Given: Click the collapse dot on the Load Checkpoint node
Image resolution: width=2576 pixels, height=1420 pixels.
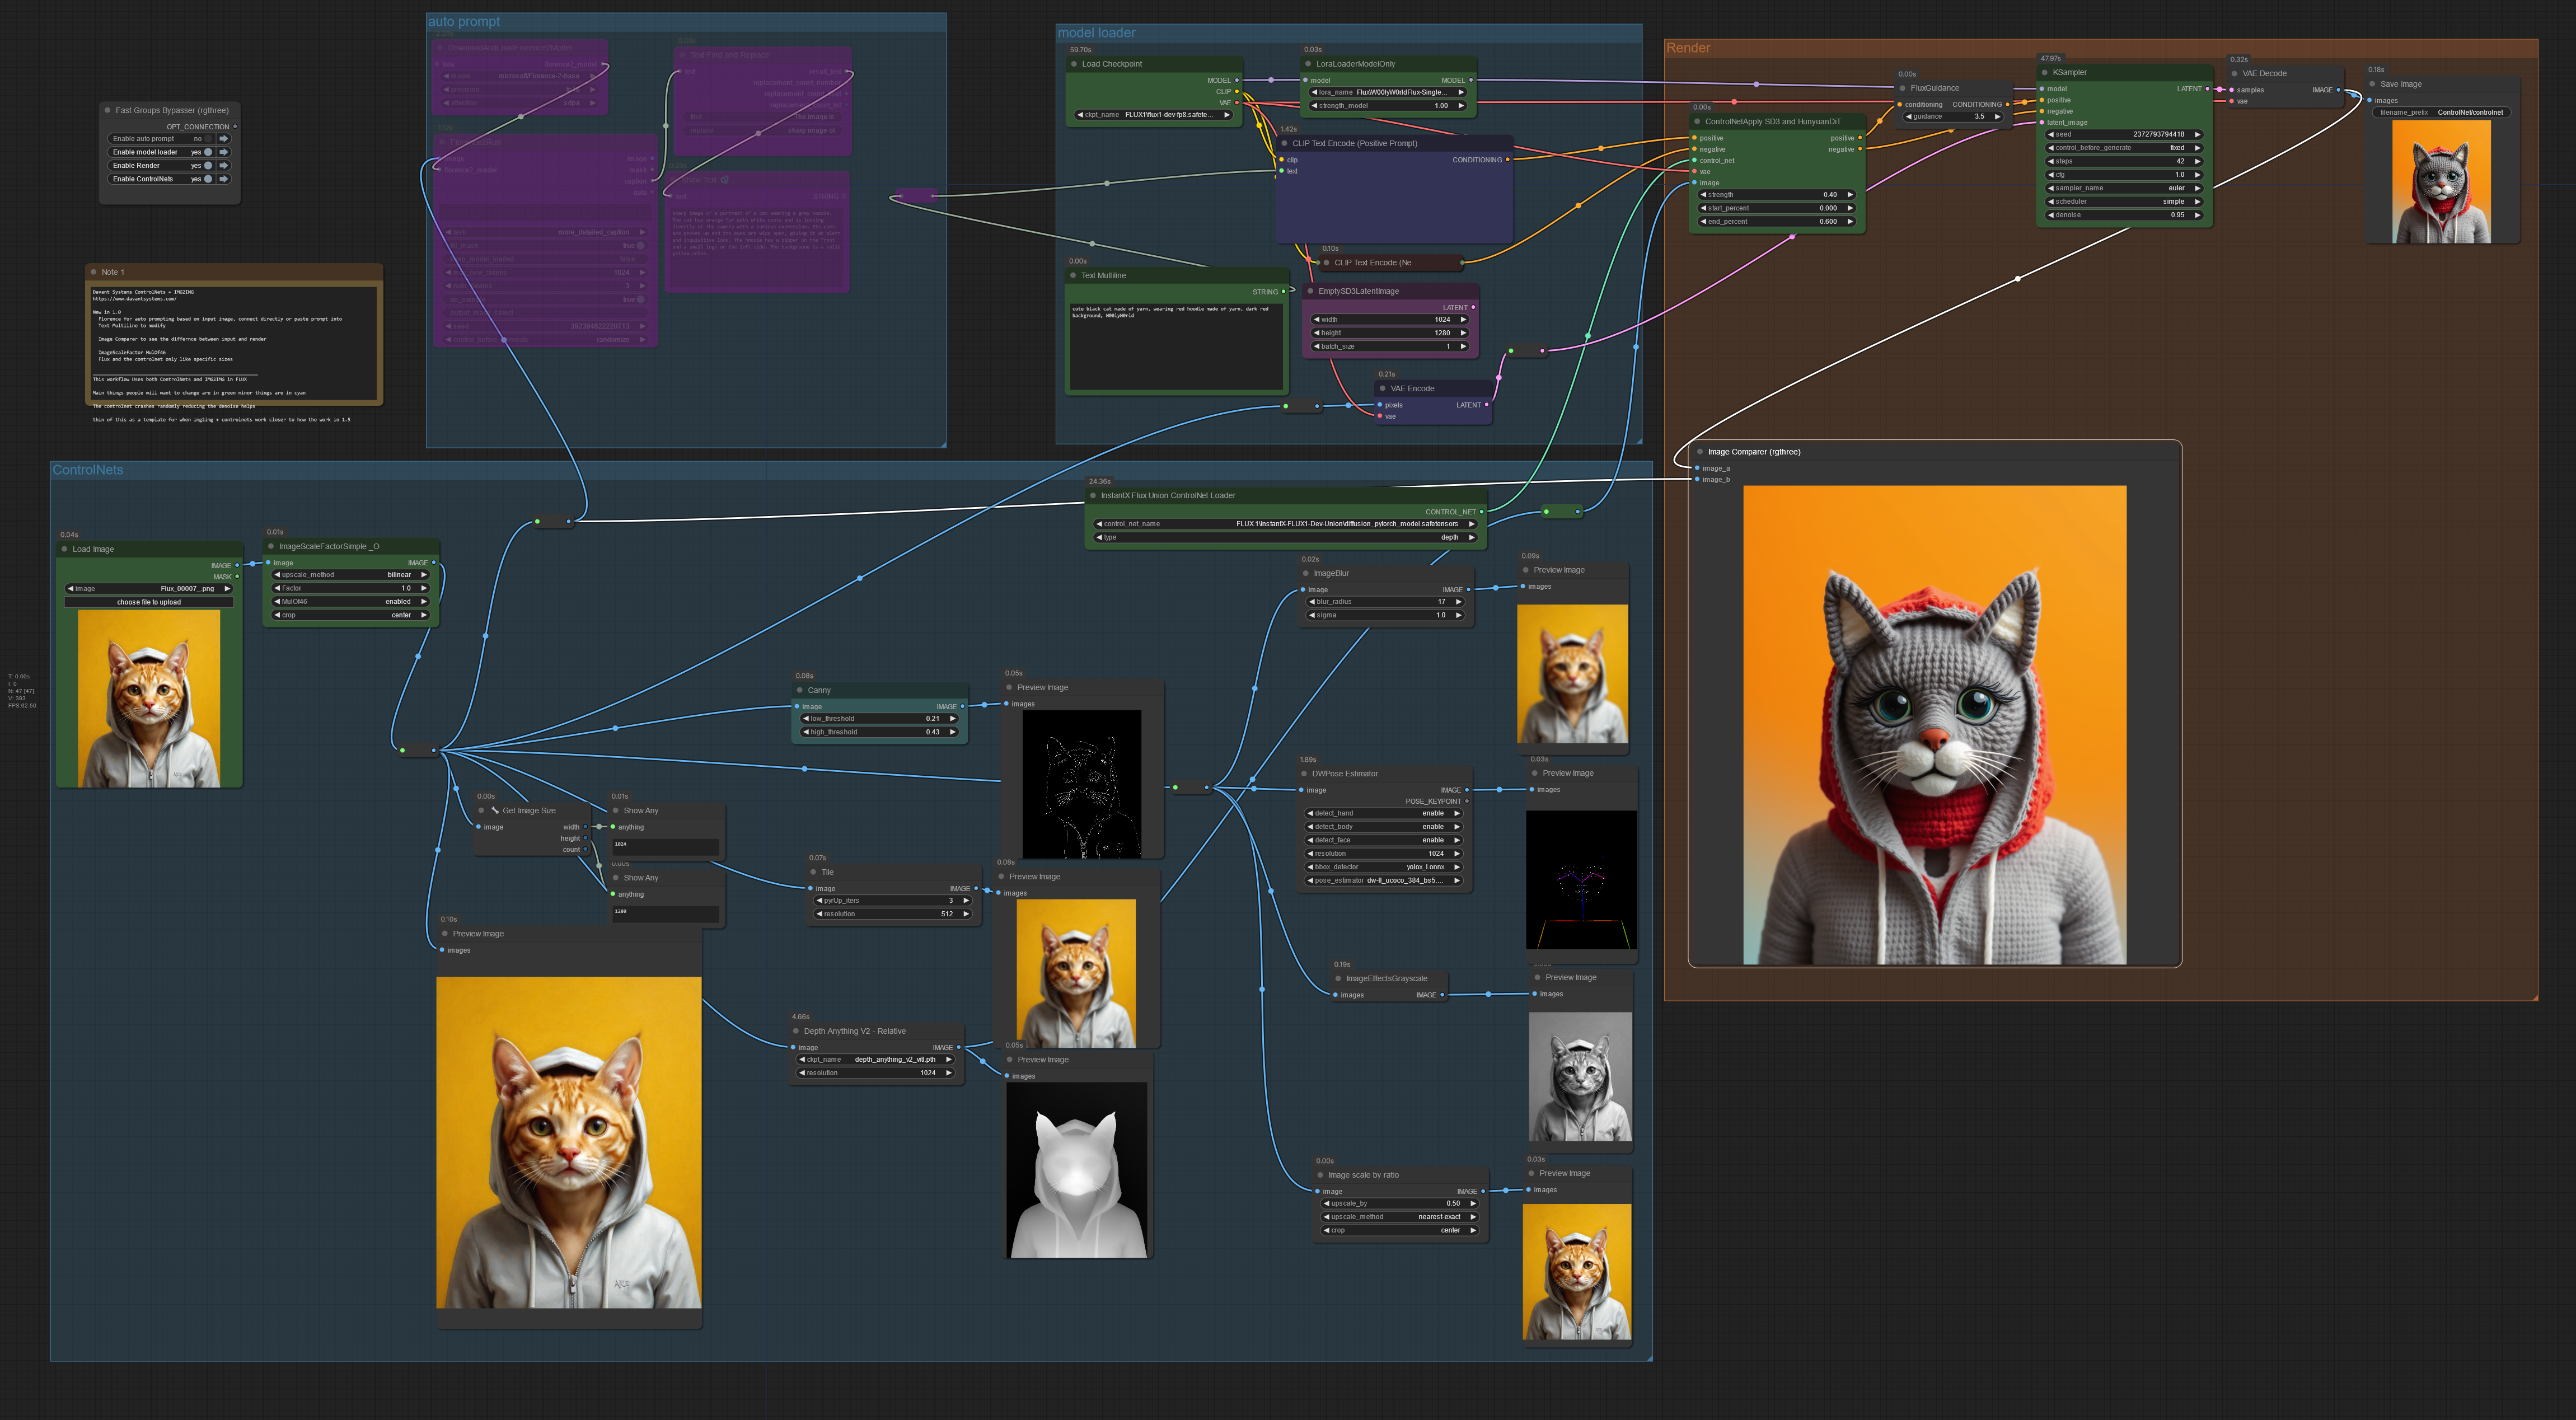Looking at the screenshot, I should pos(1073,64).
